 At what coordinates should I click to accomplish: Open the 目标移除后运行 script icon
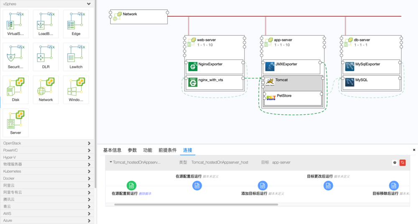point(394,185)
